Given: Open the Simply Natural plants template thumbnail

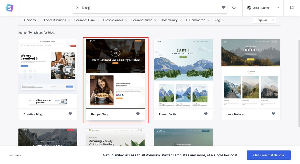Looking at the screenshot, I should pyautogui.click(x=115, y=137).
